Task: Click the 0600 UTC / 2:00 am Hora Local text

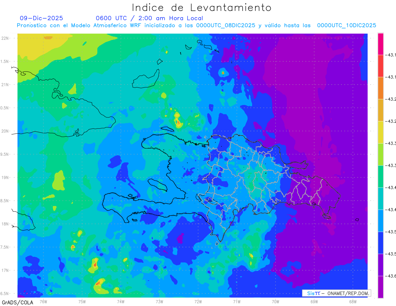Action: [x=149, y=18]
